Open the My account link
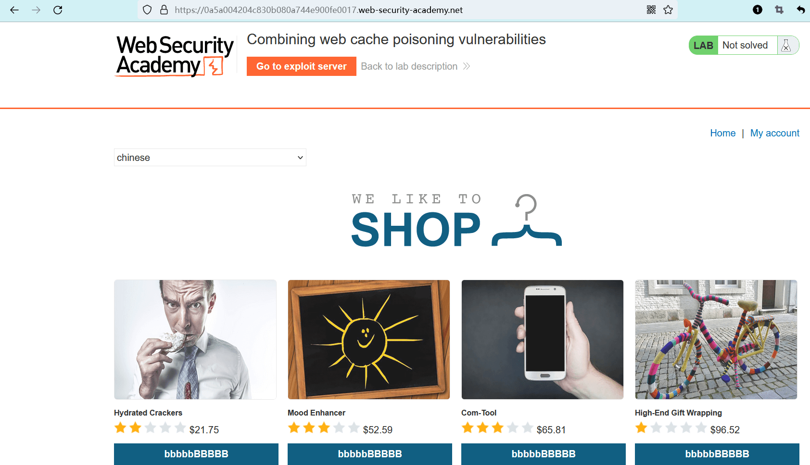The height and width of the screenshot is (465, 810). pyautogui.click(x=774, y=133)
